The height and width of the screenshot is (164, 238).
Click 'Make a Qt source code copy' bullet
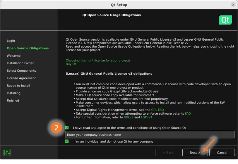coord(115,95)
